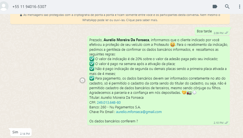This screenshot has width=243, height=138.
Task: Open contact info for +55 11 94016-5307
Action: click(x=29, y=7)
